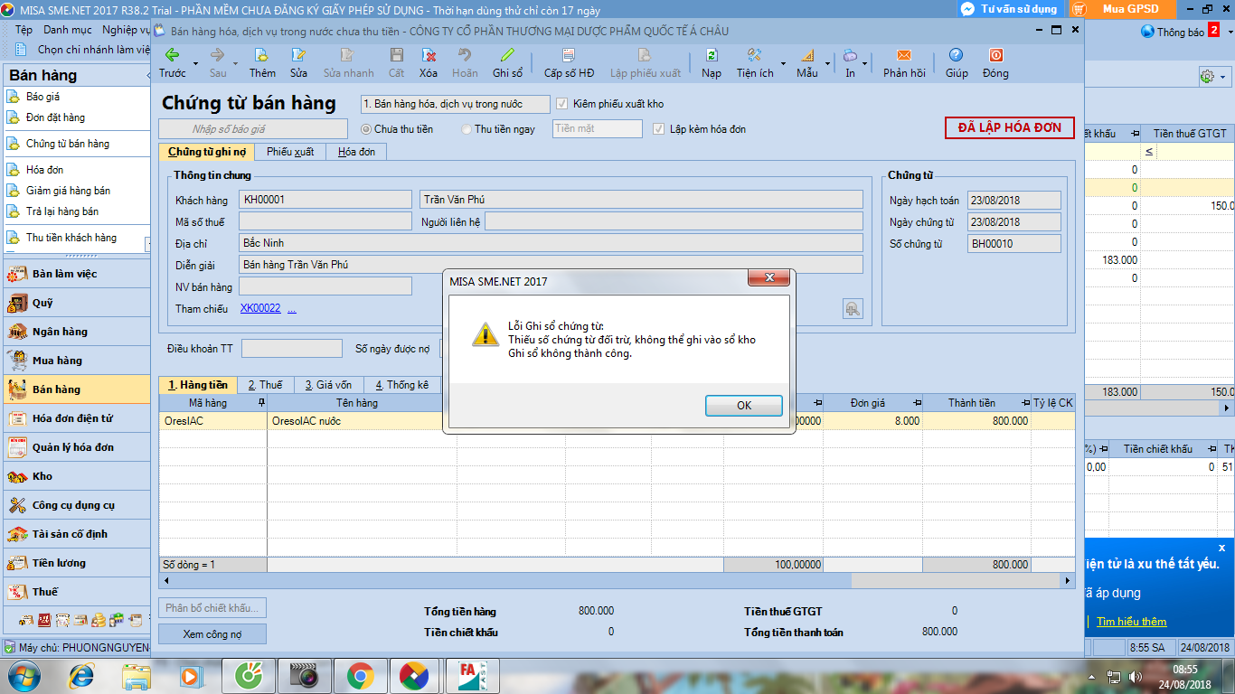Open Internet Explorer from taskbar
The image size is (1235, 694).
click(x=80, y=676)
